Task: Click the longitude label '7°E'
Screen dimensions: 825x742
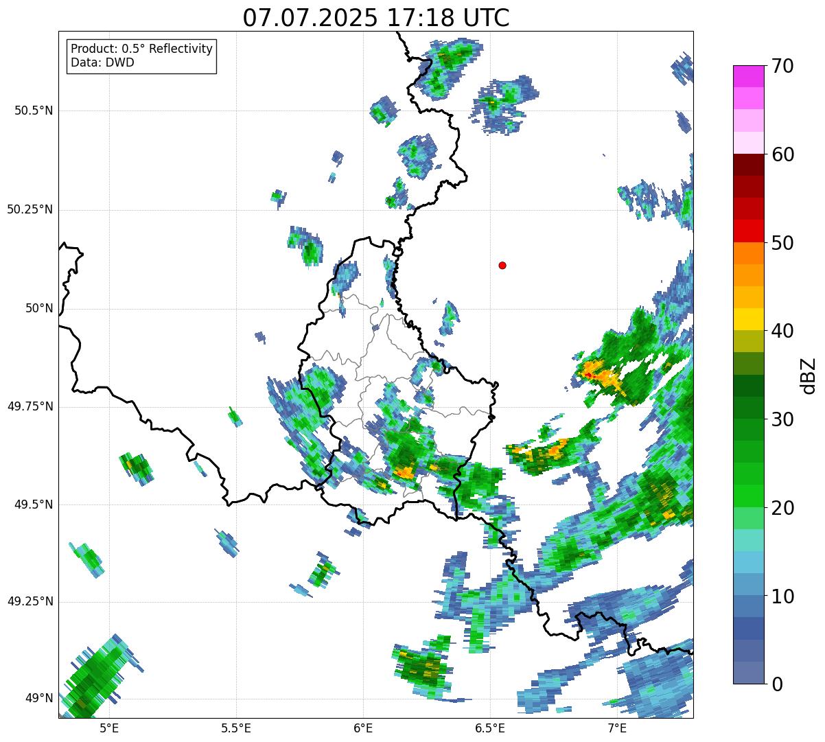Action: pyautogui.click(x=617, y=728)
